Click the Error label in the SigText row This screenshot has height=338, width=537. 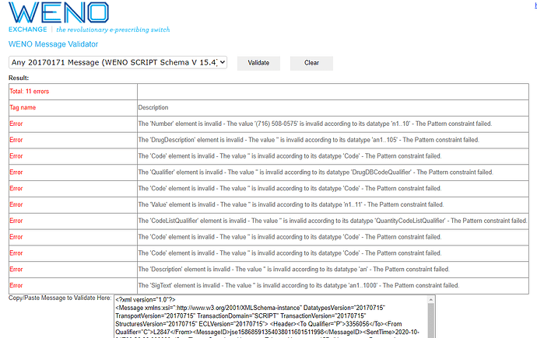[16, 285]
